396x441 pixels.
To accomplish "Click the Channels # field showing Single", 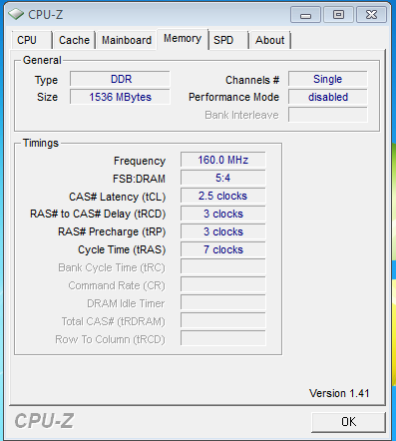I will [328, 79].
